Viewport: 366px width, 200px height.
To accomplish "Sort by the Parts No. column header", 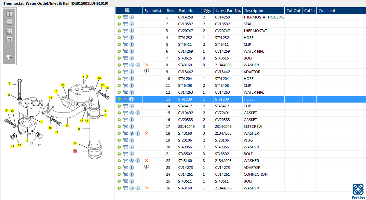I will (x=189, y=11).
